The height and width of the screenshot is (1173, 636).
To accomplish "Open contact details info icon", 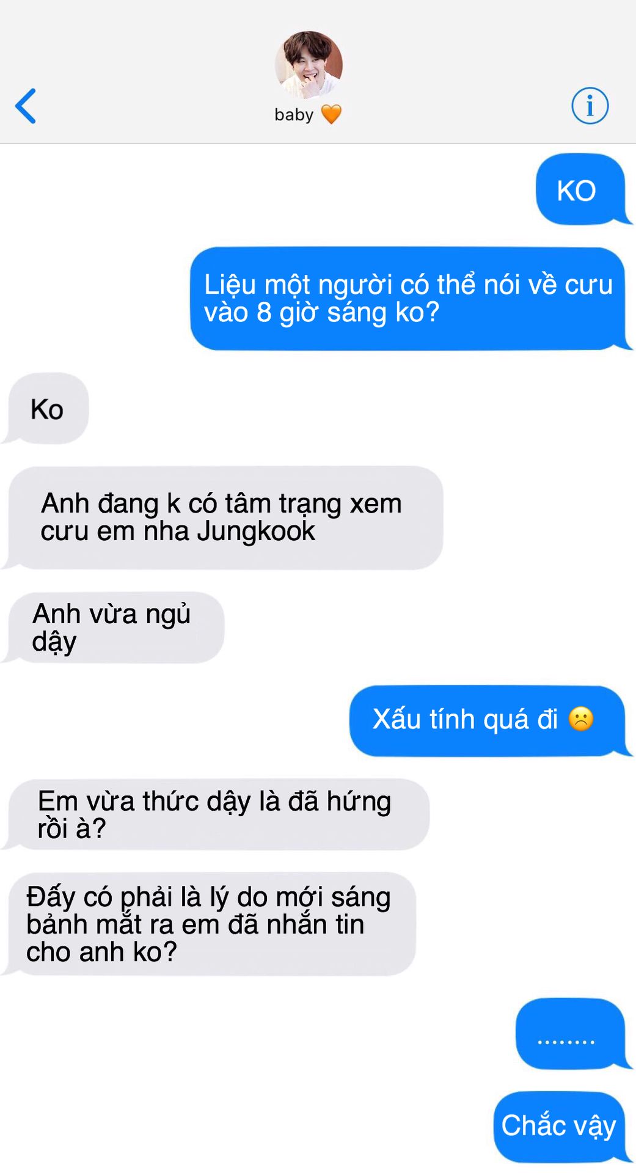I will point(590,106).
